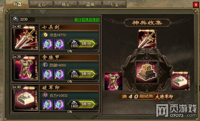This screenshot has width=200, height=121.
Task: Open the 珍宝 tab
Action: [114, 4]
